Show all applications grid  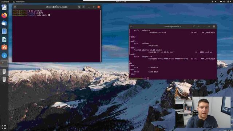(4, 127)
